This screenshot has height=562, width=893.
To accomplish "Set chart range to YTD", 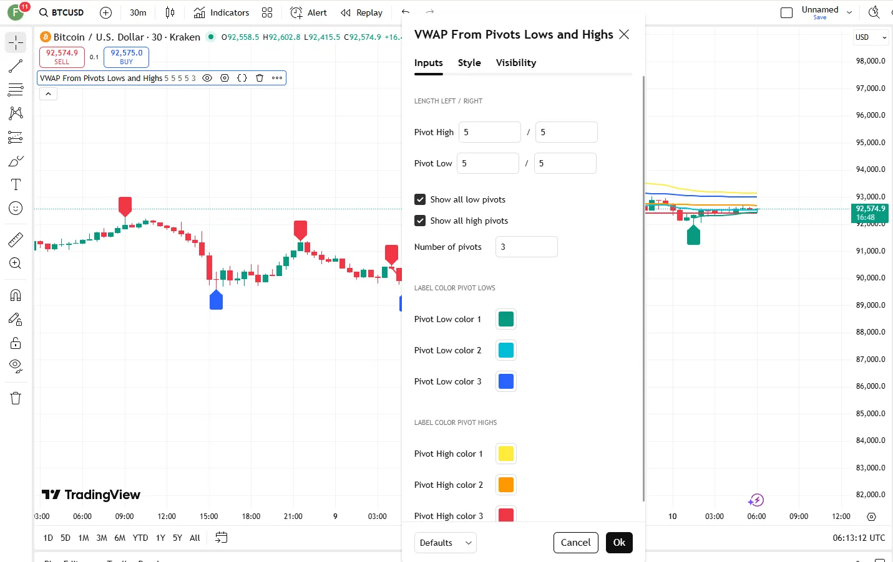I will pos(140,538).
